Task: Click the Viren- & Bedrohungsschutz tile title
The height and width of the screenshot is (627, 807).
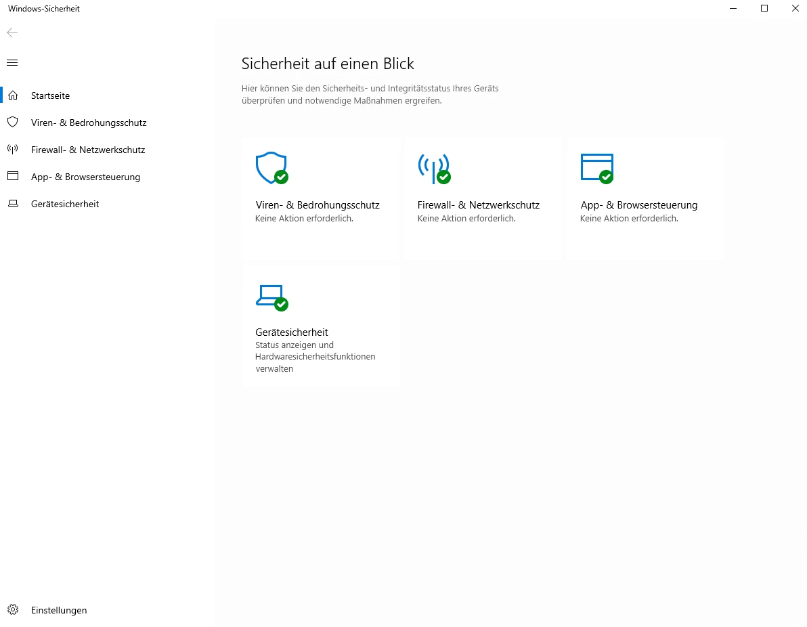Action: pyautogui.click(x=317, y=205)
